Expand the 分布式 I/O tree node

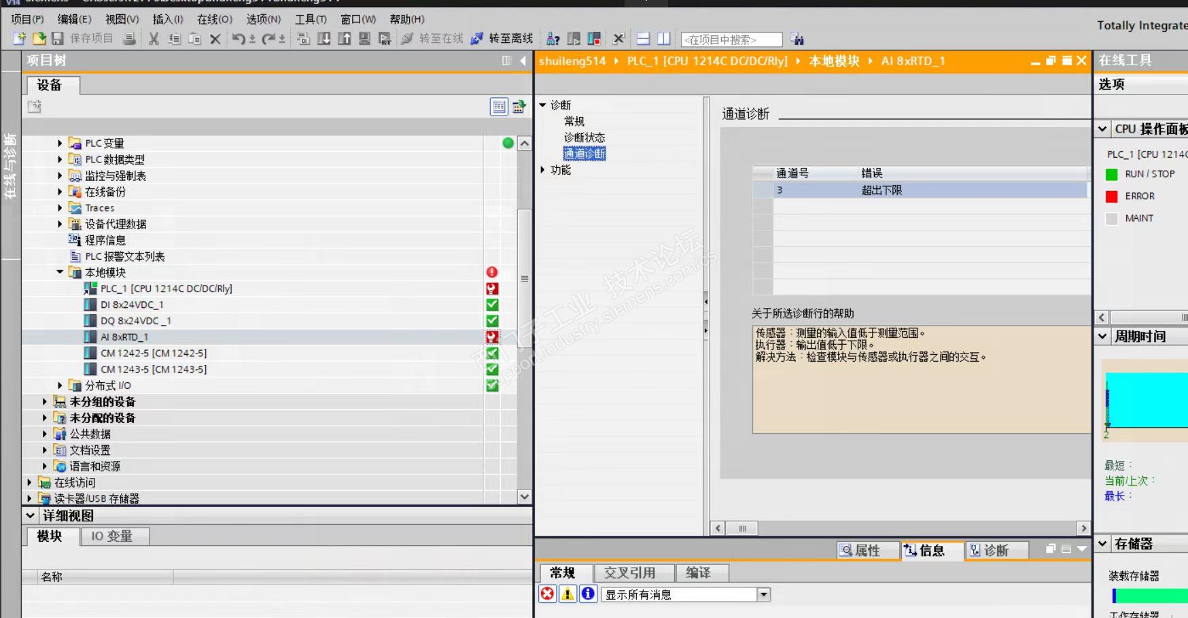pos(60,385)
